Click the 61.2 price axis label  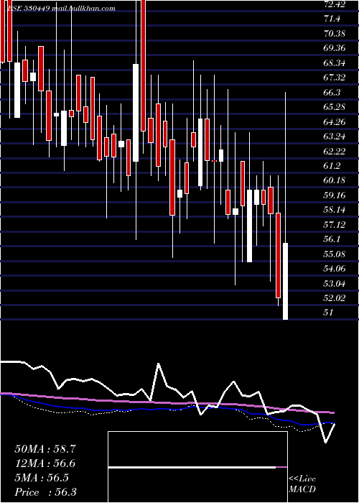pos(332,166)
